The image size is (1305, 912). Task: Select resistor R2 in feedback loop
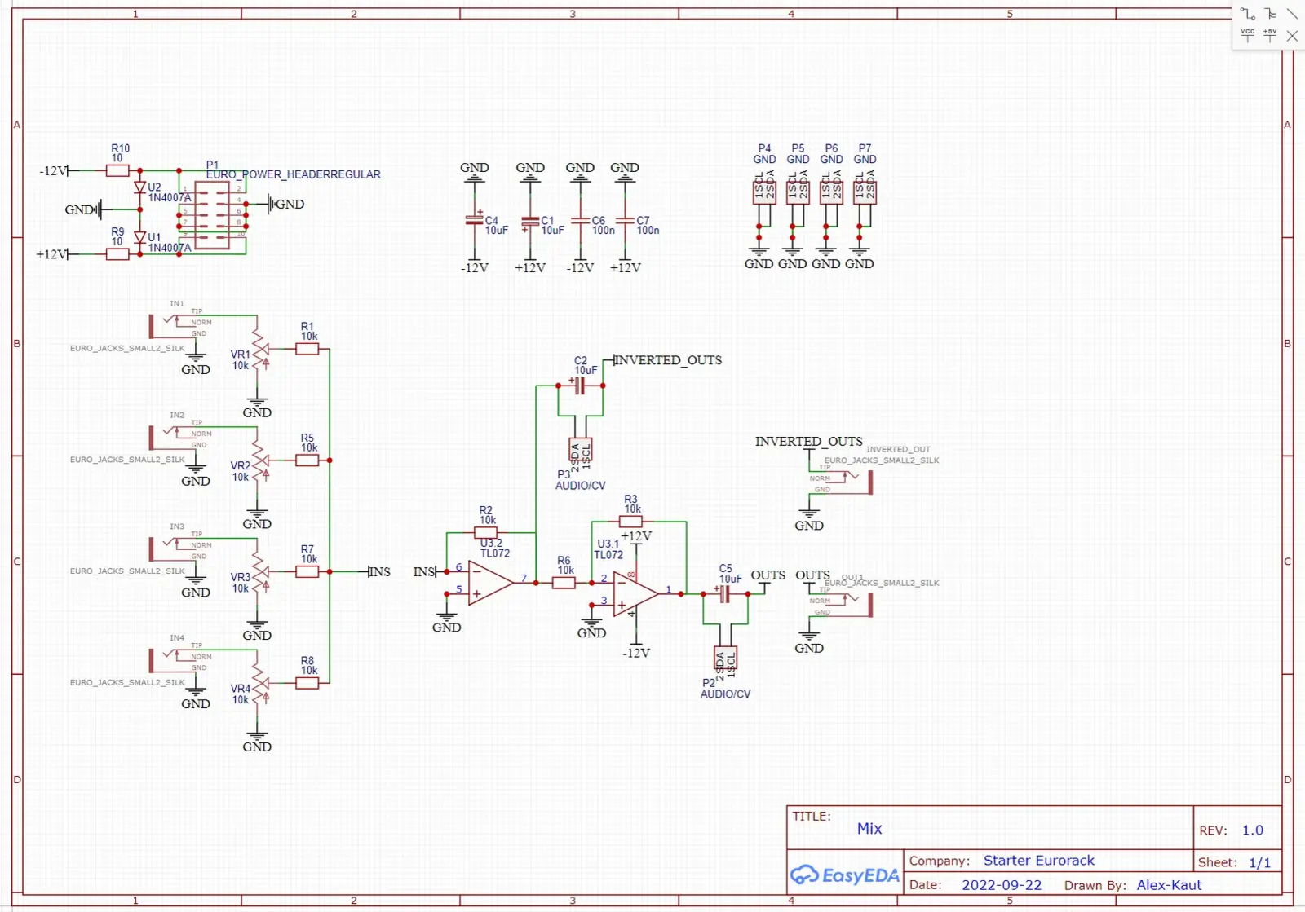pos(486,533)
